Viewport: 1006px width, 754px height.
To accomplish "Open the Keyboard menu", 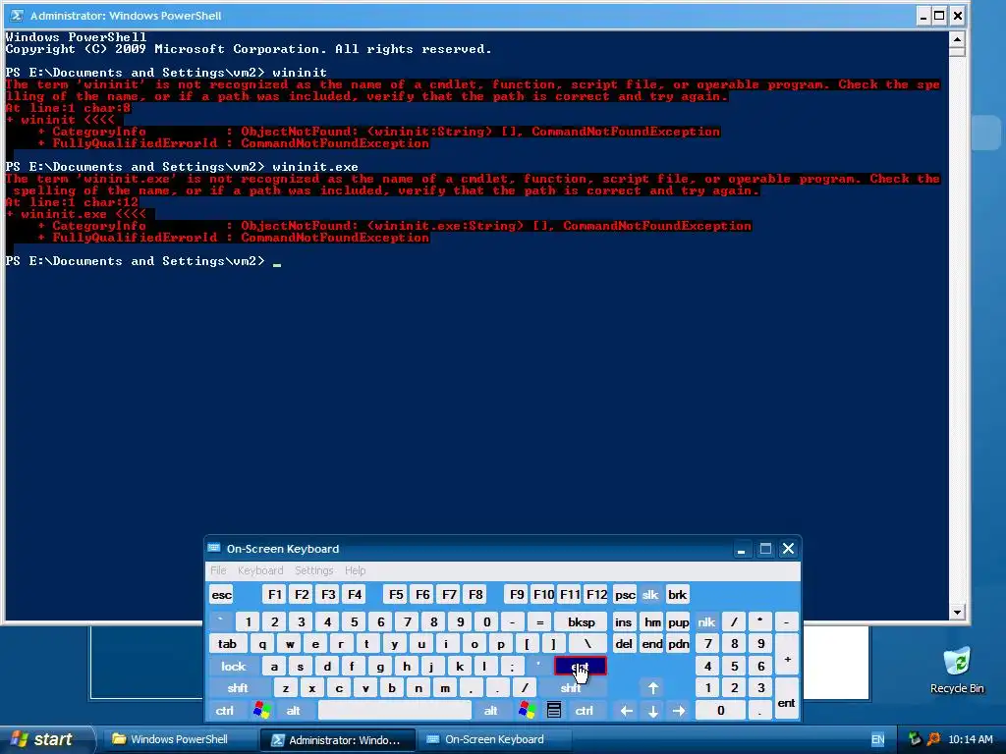I will 259,570.
